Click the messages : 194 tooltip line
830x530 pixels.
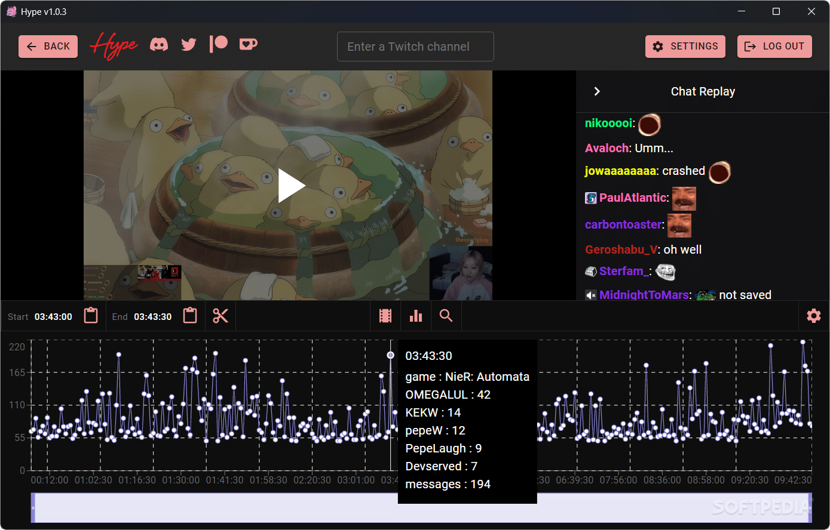448,484
